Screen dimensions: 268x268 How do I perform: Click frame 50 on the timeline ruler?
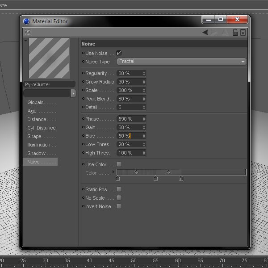(x=134, y=260)
